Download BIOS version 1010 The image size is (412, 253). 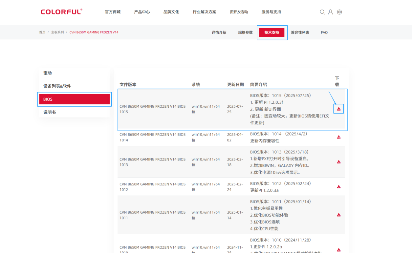click(338, 249)
